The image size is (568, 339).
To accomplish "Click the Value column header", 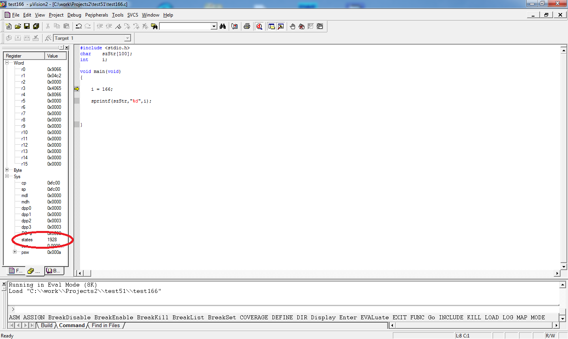I will tap(56, 56).
